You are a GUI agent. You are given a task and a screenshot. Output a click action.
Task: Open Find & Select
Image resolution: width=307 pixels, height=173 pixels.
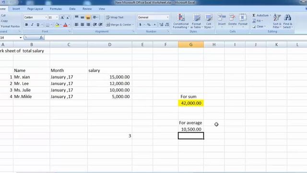[288, 21]
